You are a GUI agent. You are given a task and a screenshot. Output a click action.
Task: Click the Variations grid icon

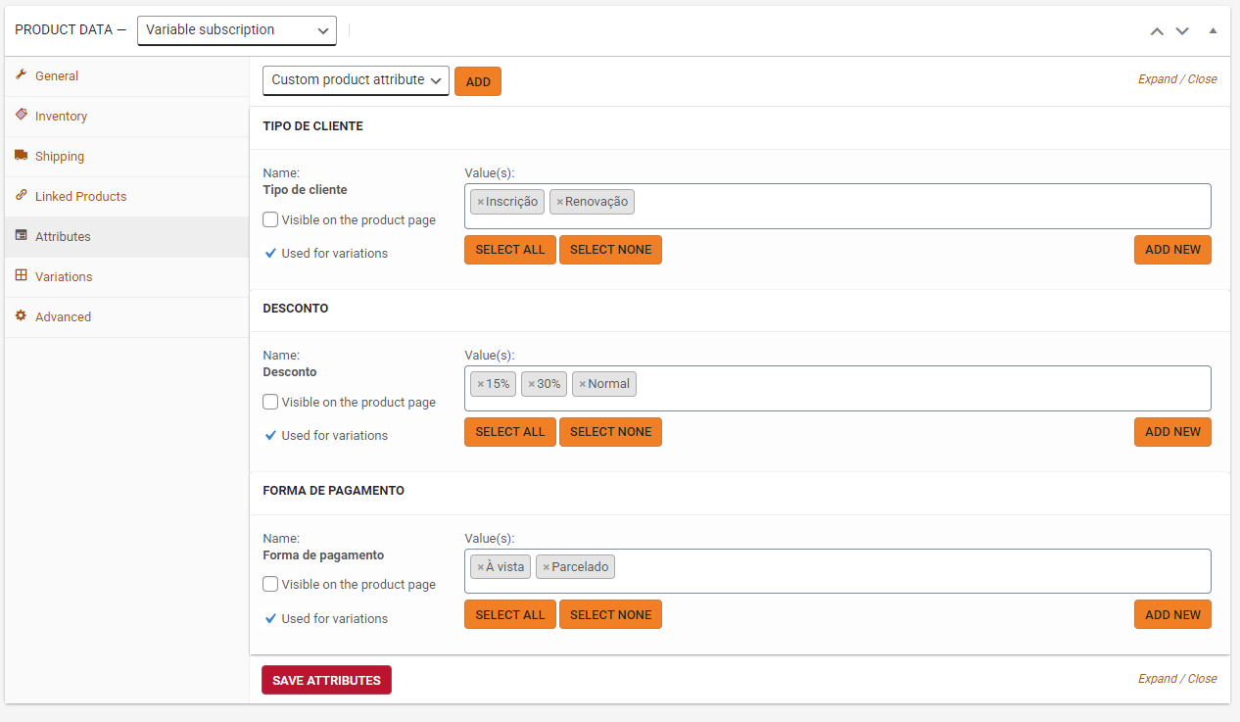21,276
